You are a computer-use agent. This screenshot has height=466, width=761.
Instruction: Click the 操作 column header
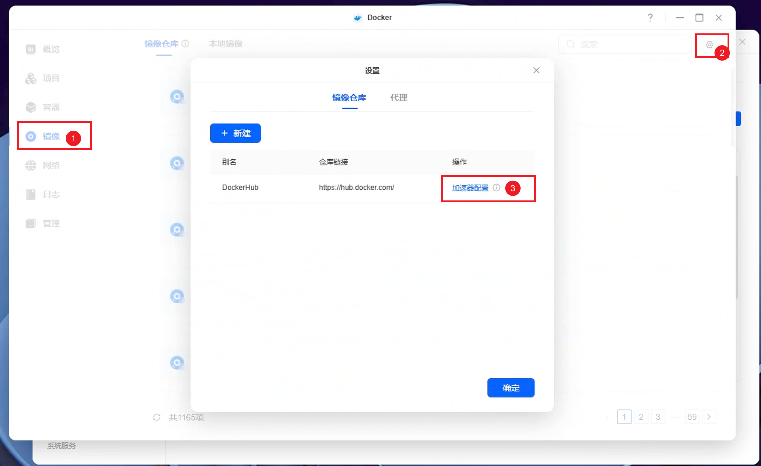(459, 162)
